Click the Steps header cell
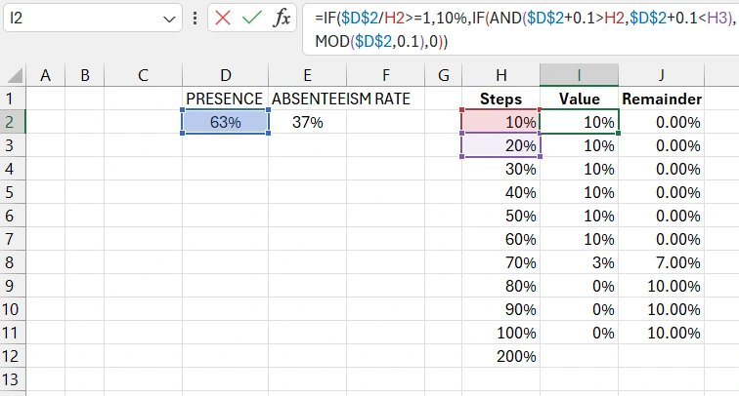 [500, 99]
